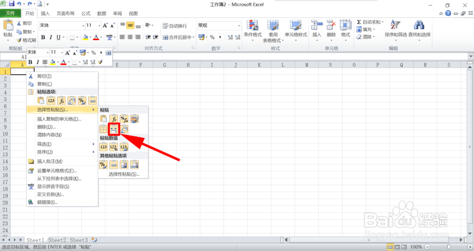Click the Insert Worksheet tab icon
Viewport: 474px width, 251px height.
point(94,240)
